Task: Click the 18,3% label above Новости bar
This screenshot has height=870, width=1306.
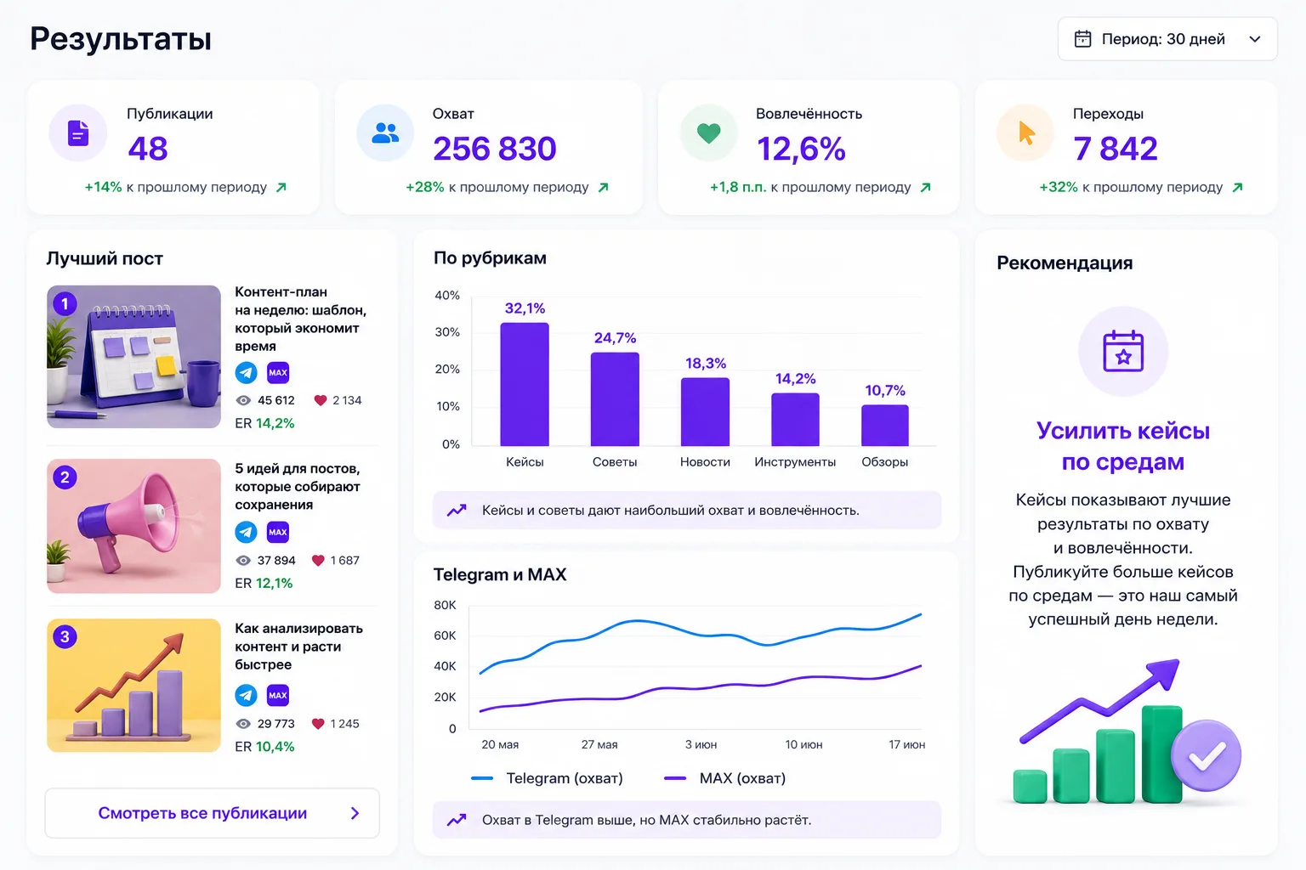Action: 706,364
